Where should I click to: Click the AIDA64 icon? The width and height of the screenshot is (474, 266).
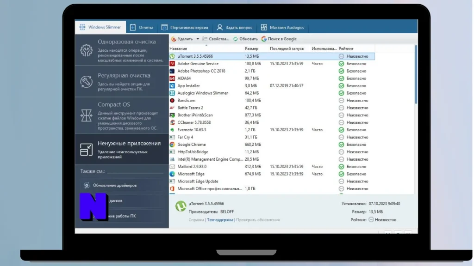click(x=172, y=79)
